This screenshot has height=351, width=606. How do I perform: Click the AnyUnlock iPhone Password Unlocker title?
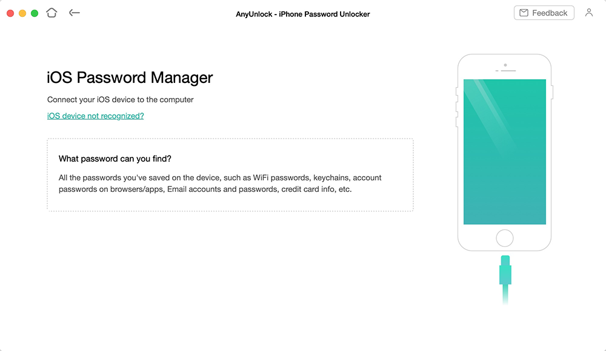coord(302,13)
